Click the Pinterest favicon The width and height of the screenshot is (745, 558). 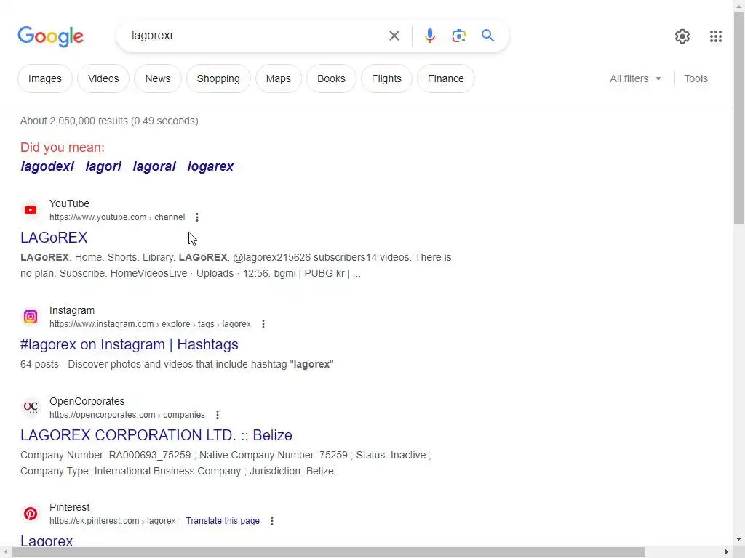click(31, 514)
